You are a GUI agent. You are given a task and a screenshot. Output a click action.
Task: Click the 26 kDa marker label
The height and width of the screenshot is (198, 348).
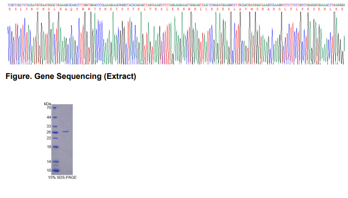(x=49, y=132)
